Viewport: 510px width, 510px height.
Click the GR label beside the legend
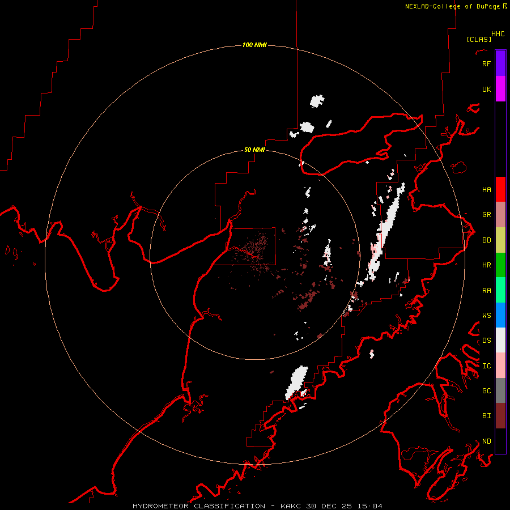click(486, 214)
